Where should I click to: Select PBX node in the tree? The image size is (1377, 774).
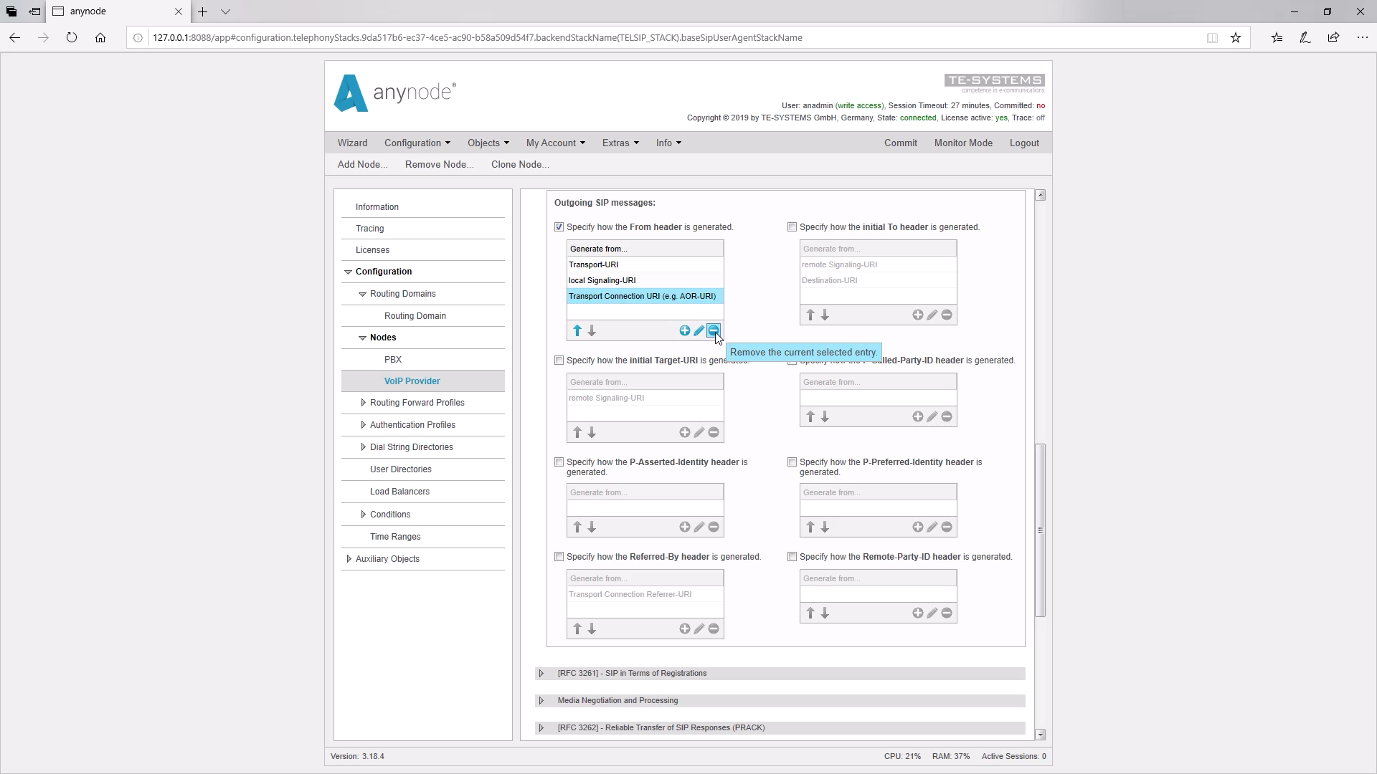click(393, 359)
